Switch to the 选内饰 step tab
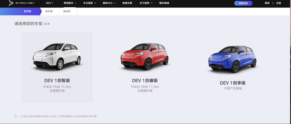This screenshot has width=291, height=124. click(x=67, y=11)
